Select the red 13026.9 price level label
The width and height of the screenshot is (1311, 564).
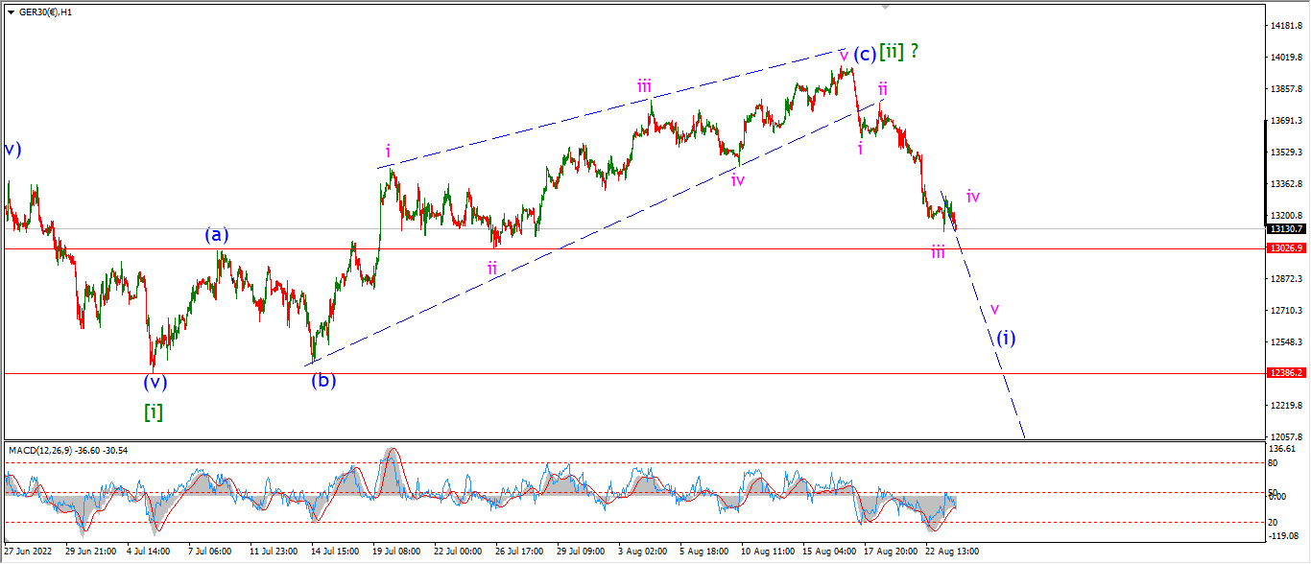point(1285,248)
